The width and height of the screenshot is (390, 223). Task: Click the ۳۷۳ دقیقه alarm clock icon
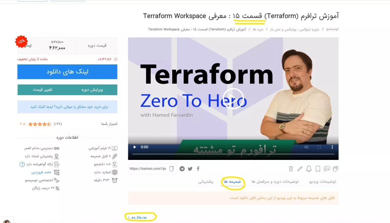[x=115, y=180]
